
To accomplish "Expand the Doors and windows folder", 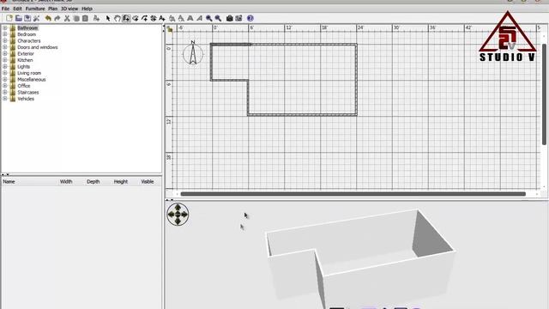I will point(5,47).
